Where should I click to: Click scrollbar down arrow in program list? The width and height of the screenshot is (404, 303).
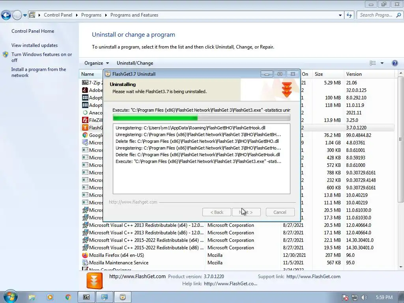click(400, 267)
